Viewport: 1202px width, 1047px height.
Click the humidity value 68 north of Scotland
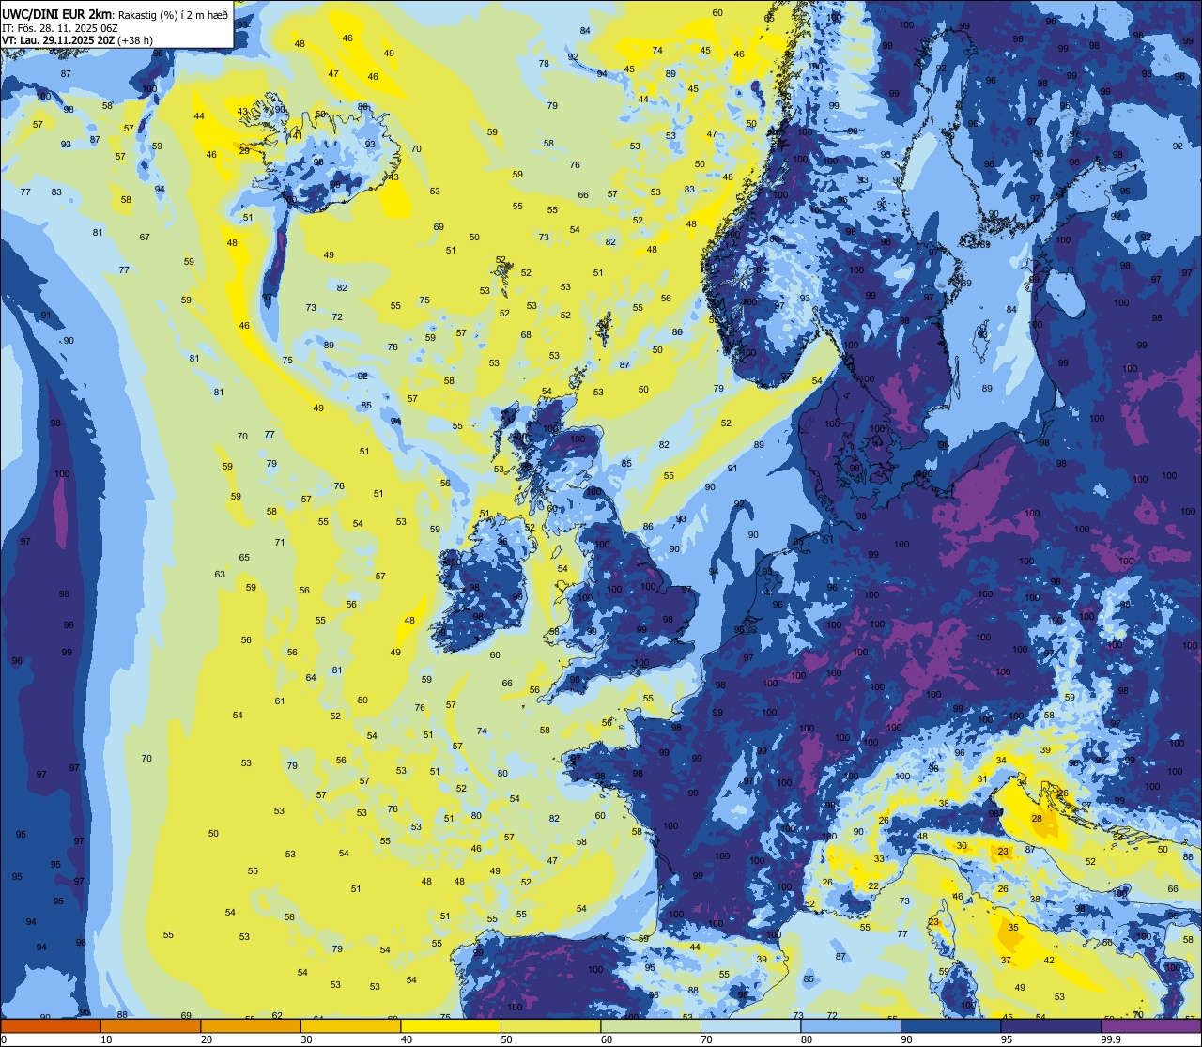click(x=526, y=334)
